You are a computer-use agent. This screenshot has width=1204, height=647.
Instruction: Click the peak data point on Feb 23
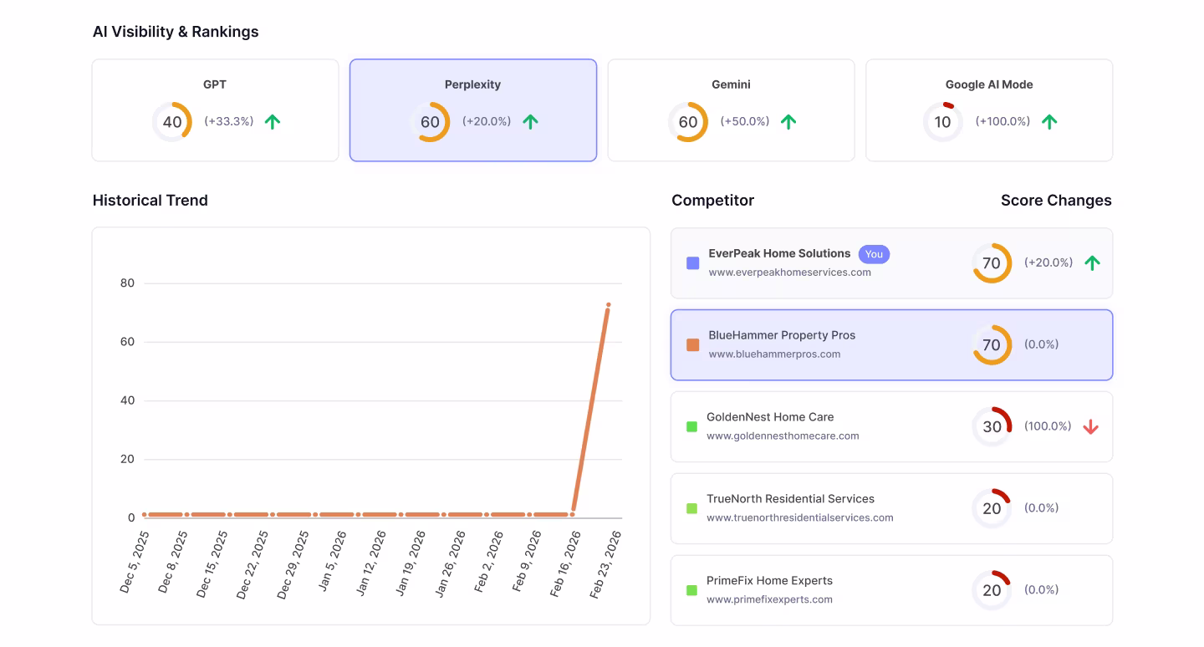point(609,305)
